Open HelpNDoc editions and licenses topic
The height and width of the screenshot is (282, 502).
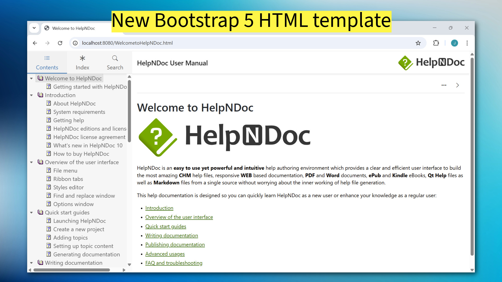pos(90,128)
